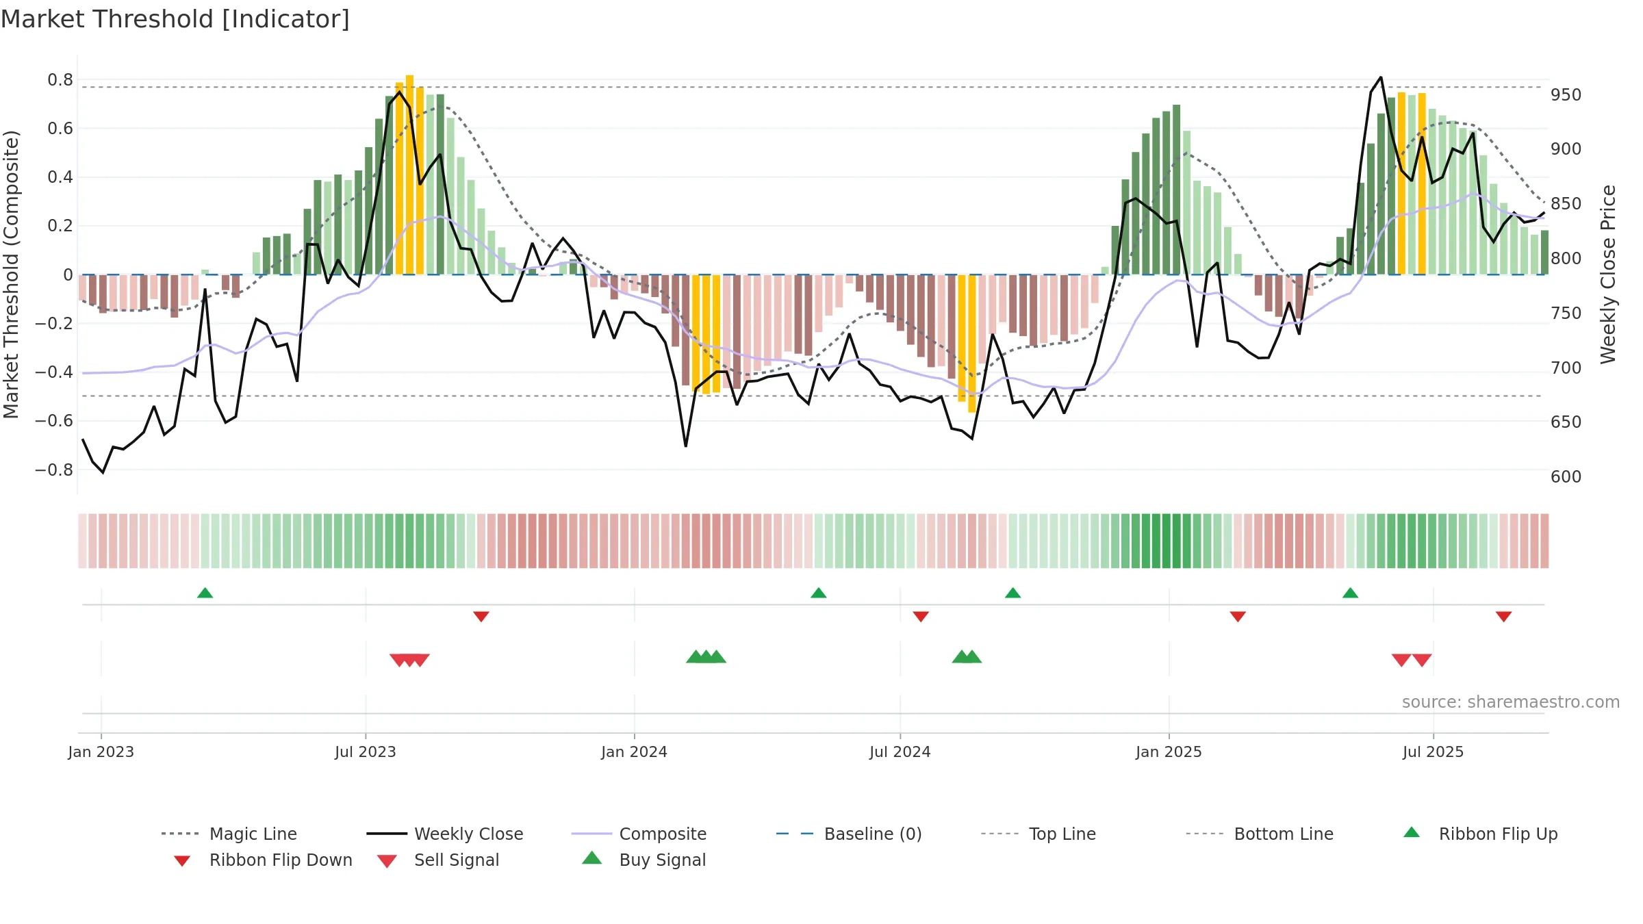The image size is (1643, 924).
Task: Click rightmost Sell Signal triangle in July 2023 cluster
Action: point(421,660)
